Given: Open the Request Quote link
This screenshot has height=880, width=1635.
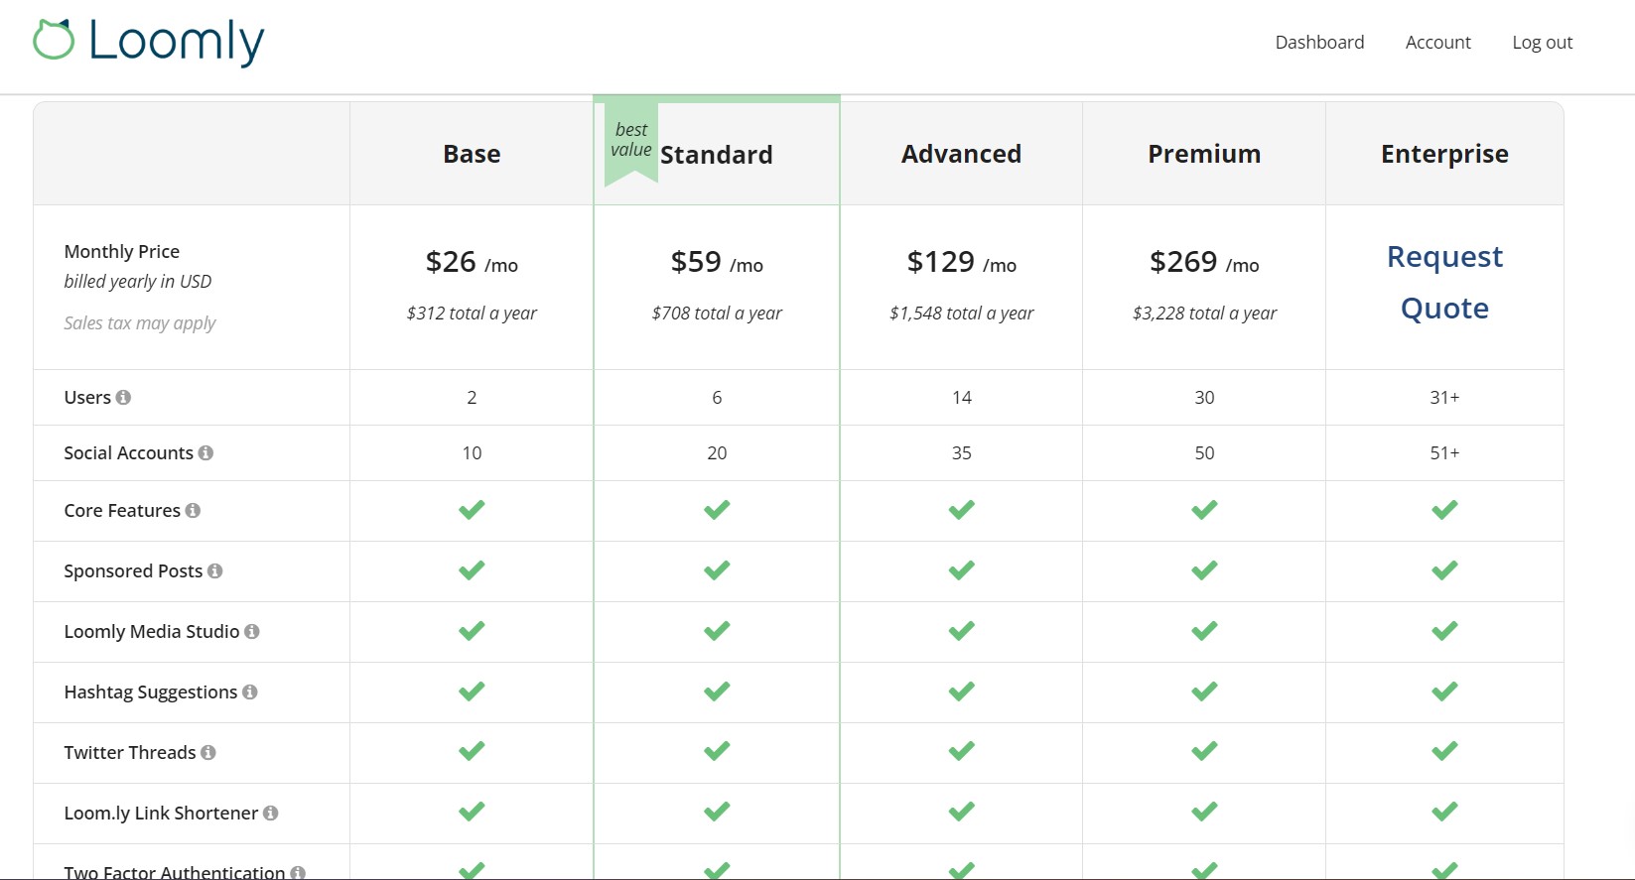Looking at the screenshot, I should (x=1444, y=283).
